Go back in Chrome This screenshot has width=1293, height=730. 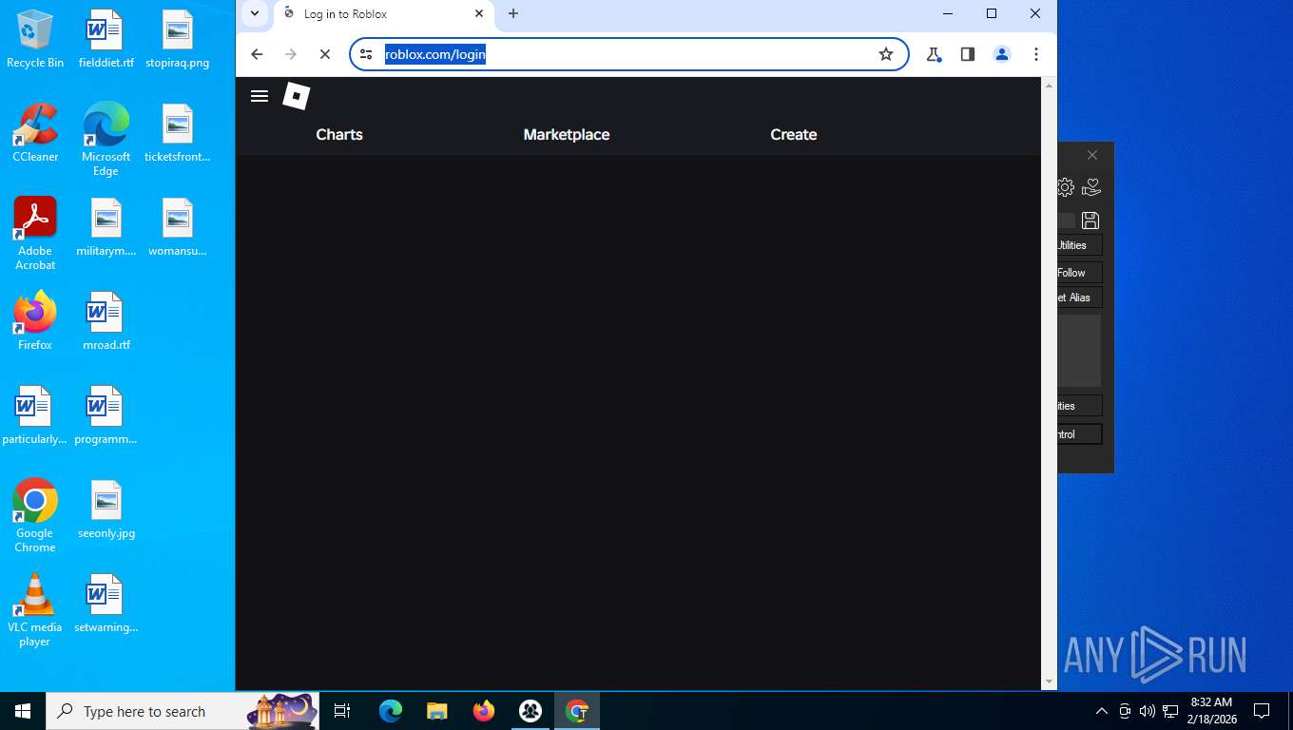pos(257,54)
